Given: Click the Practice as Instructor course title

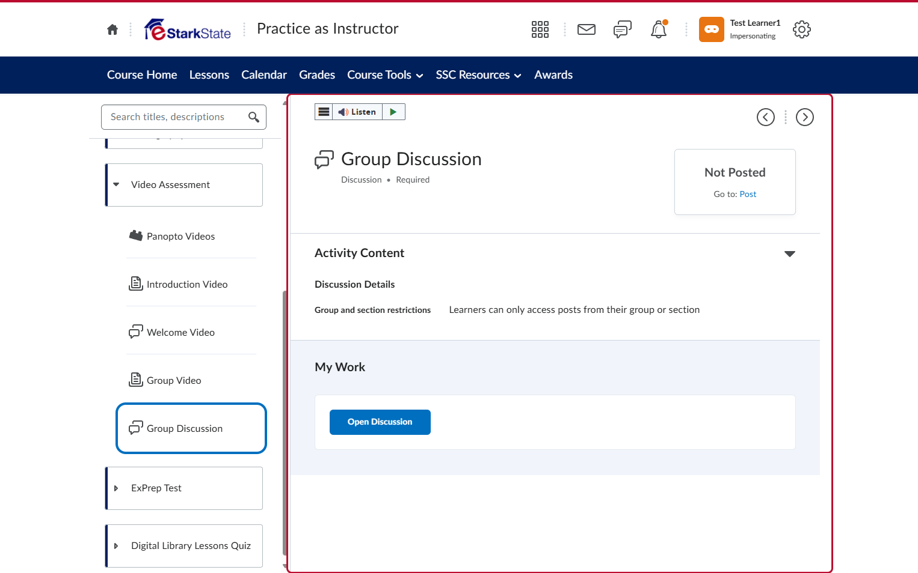Looking at the screenshot, I should pyautogui.click(x=328, y=29).
